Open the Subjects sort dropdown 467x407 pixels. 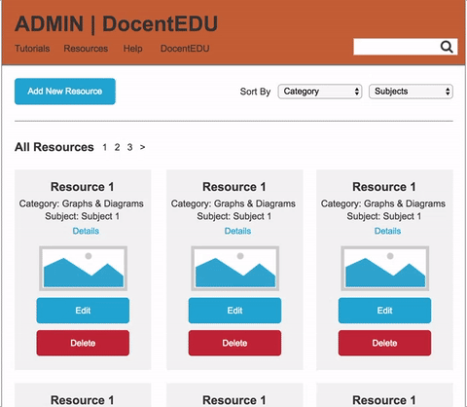pyautogui.click(x=411, y=92)
